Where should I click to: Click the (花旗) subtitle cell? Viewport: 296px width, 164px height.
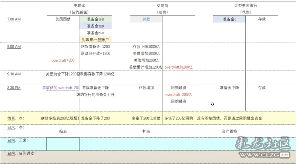point(246,12)
